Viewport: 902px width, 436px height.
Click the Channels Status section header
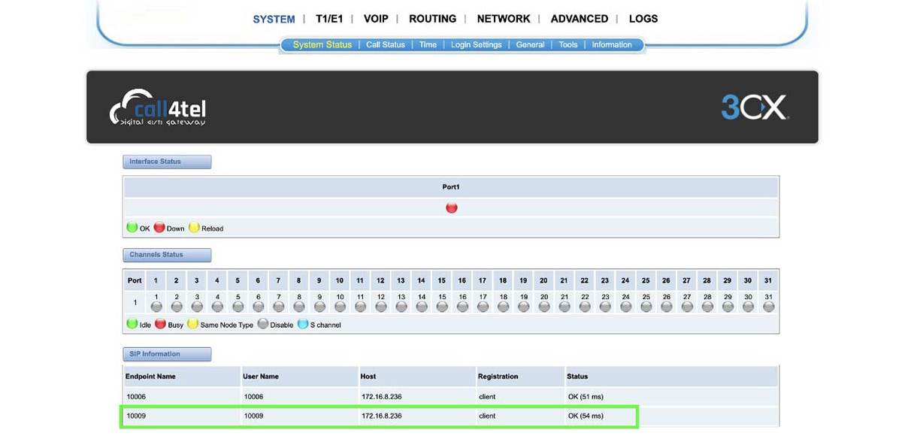(x=167, y=255)
